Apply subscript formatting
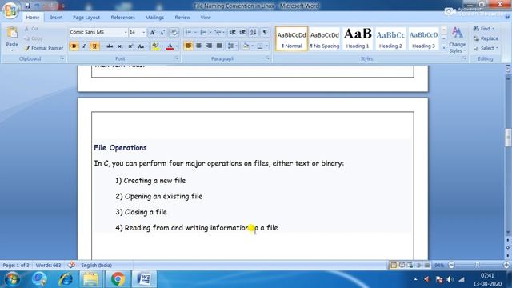Viewport: 512px width, 288px height. pyautogui.click(x=120, y=46)
